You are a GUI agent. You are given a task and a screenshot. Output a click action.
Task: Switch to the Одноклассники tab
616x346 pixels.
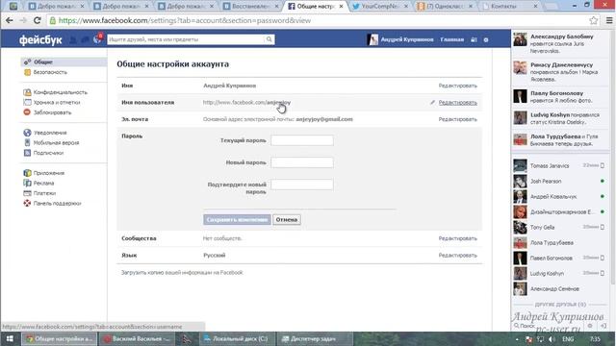(x=445, y=7)
